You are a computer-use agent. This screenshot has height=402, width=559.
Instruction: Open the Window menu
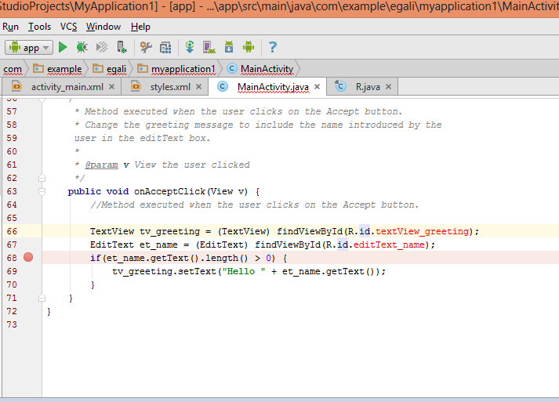(103, 27)
